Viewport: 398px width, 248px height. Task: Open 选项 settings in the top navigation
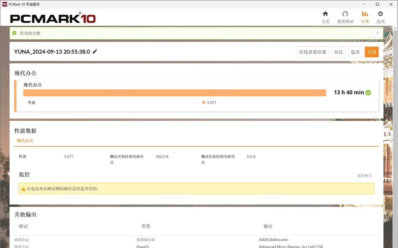[x=381, y=17]
